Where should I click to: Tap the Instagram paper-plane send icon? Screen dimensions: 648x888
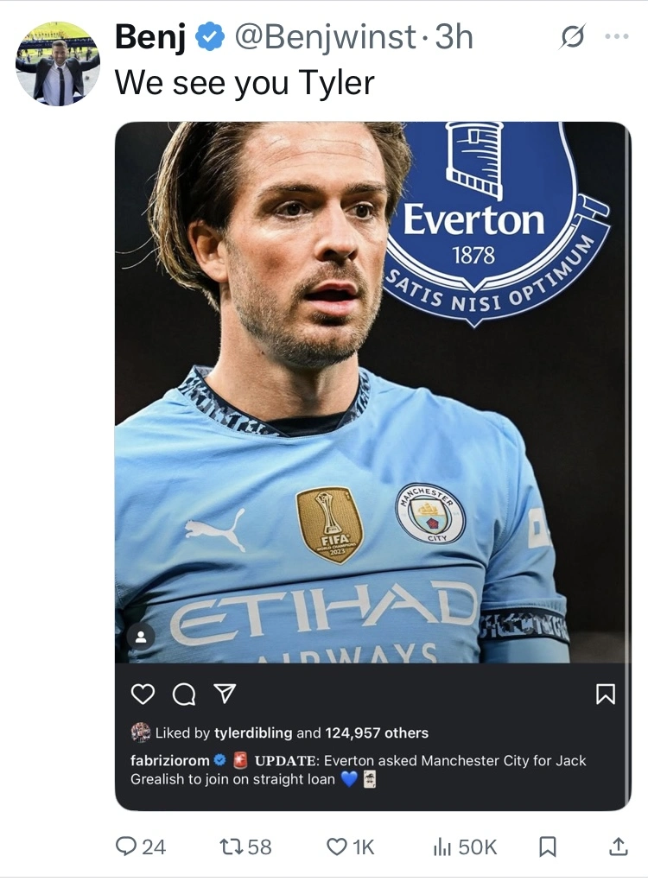coord(224,694)
